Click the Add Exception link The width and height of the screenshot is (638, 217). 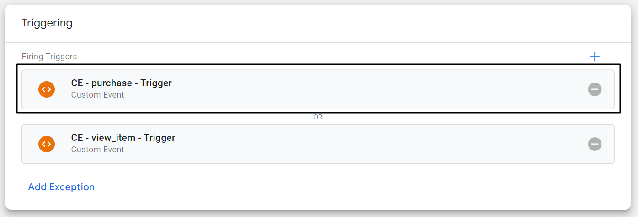click(x=61, y=187)
